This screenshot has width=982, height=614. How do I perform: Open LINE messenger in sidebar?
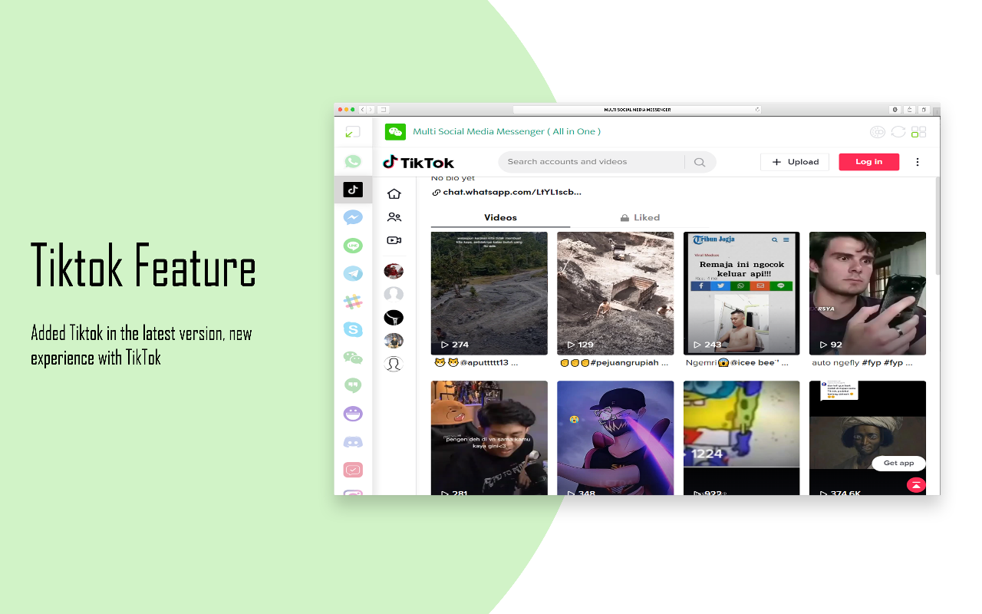point(353,246)
